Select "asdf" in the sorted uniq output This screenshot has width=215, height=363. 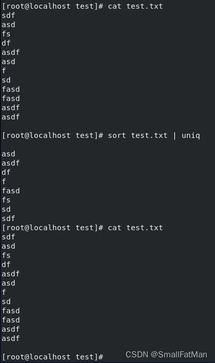11,163
